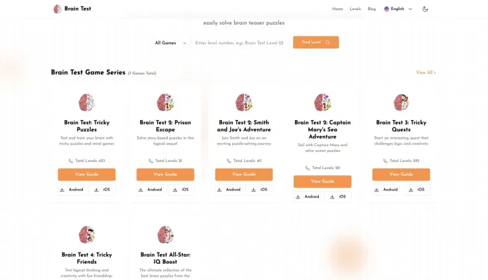Focus the level number search field
Viewport: 488px width, 280px height.
(239, 43)
